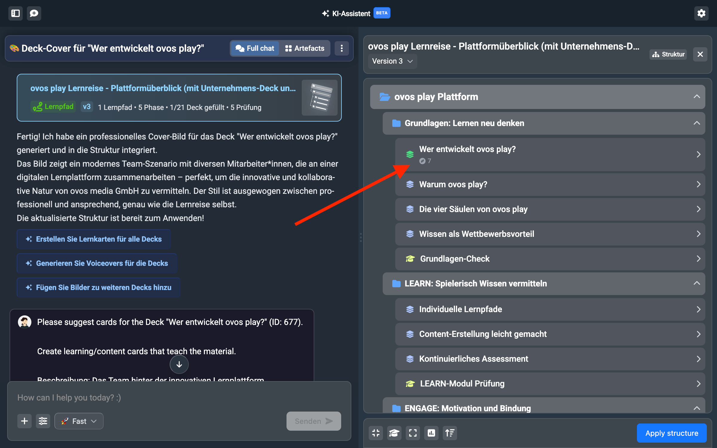Click the fullscreen expand icon
The image size is (717, 448).
pos(413,433)
